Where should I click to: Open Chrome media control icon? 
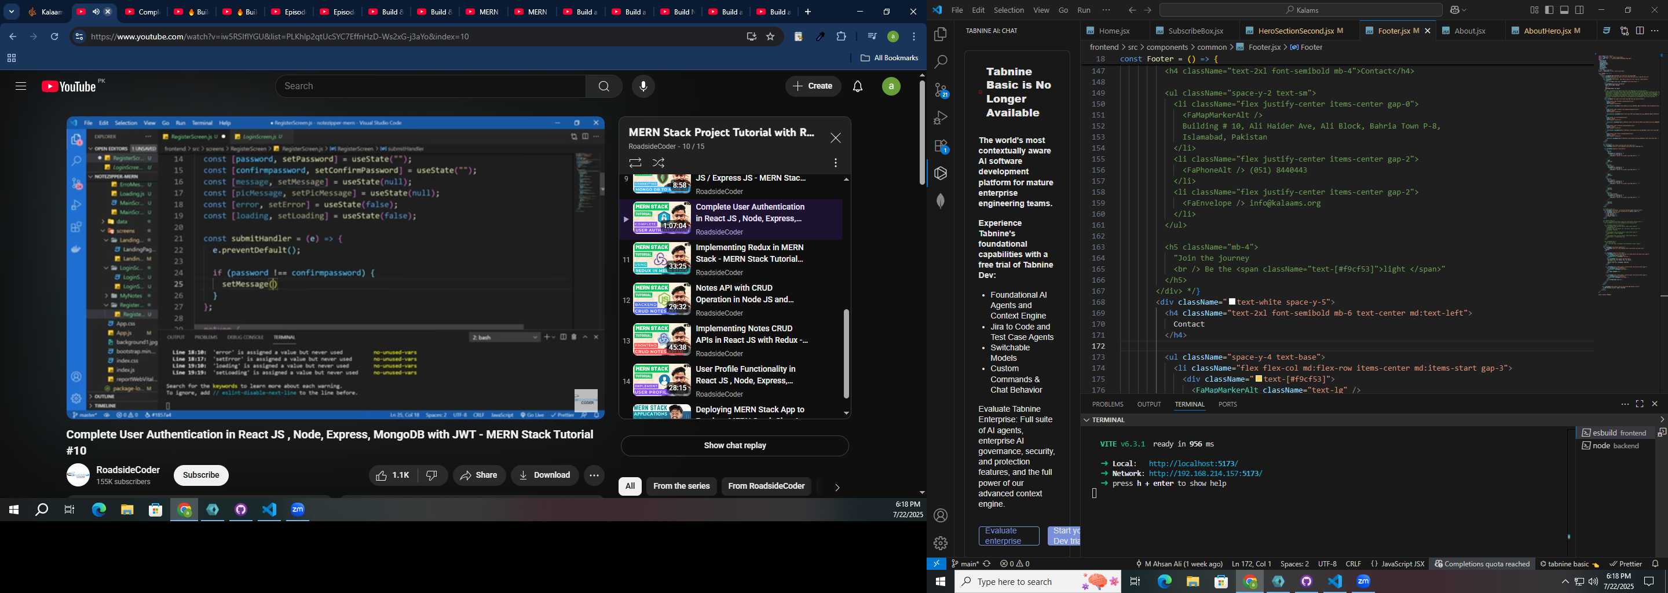click(x=872, y=37)
